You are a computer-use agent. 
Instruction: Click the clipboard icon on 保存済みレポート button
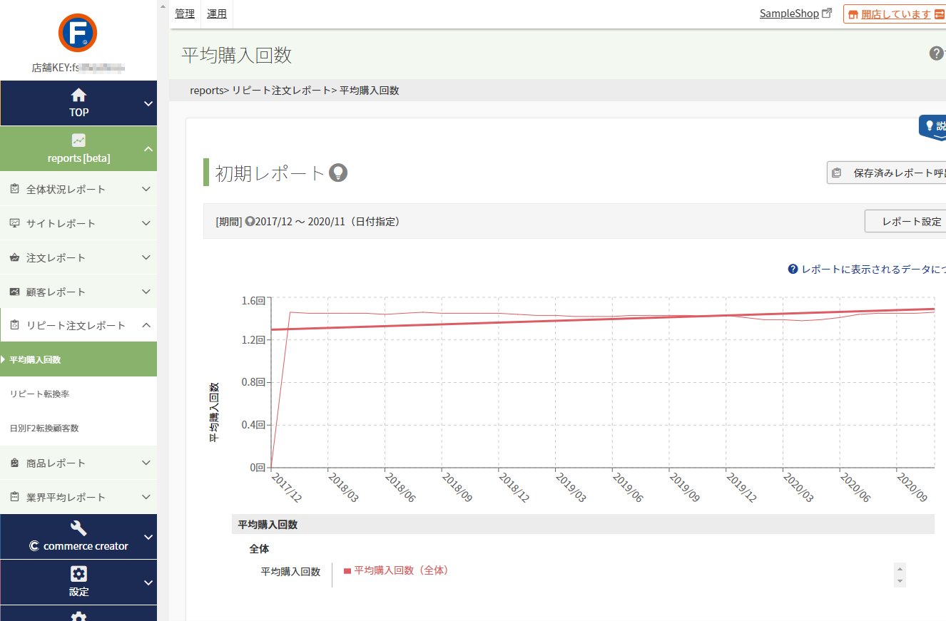click(837, 173)
